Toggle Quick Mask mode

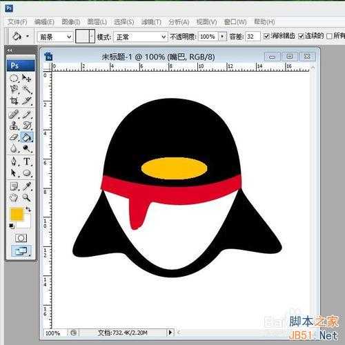21,238
